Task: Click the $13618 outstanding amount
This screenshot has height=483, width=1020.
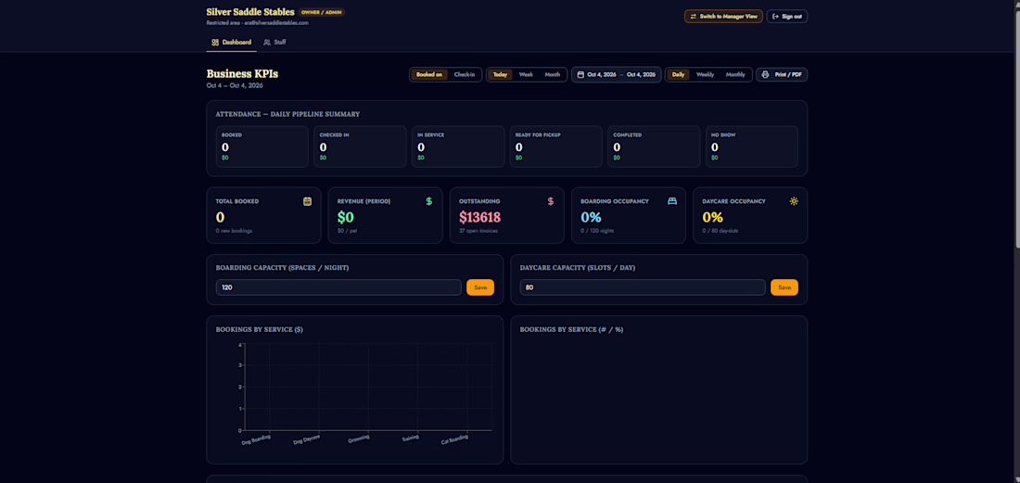Action: [479, 217]
